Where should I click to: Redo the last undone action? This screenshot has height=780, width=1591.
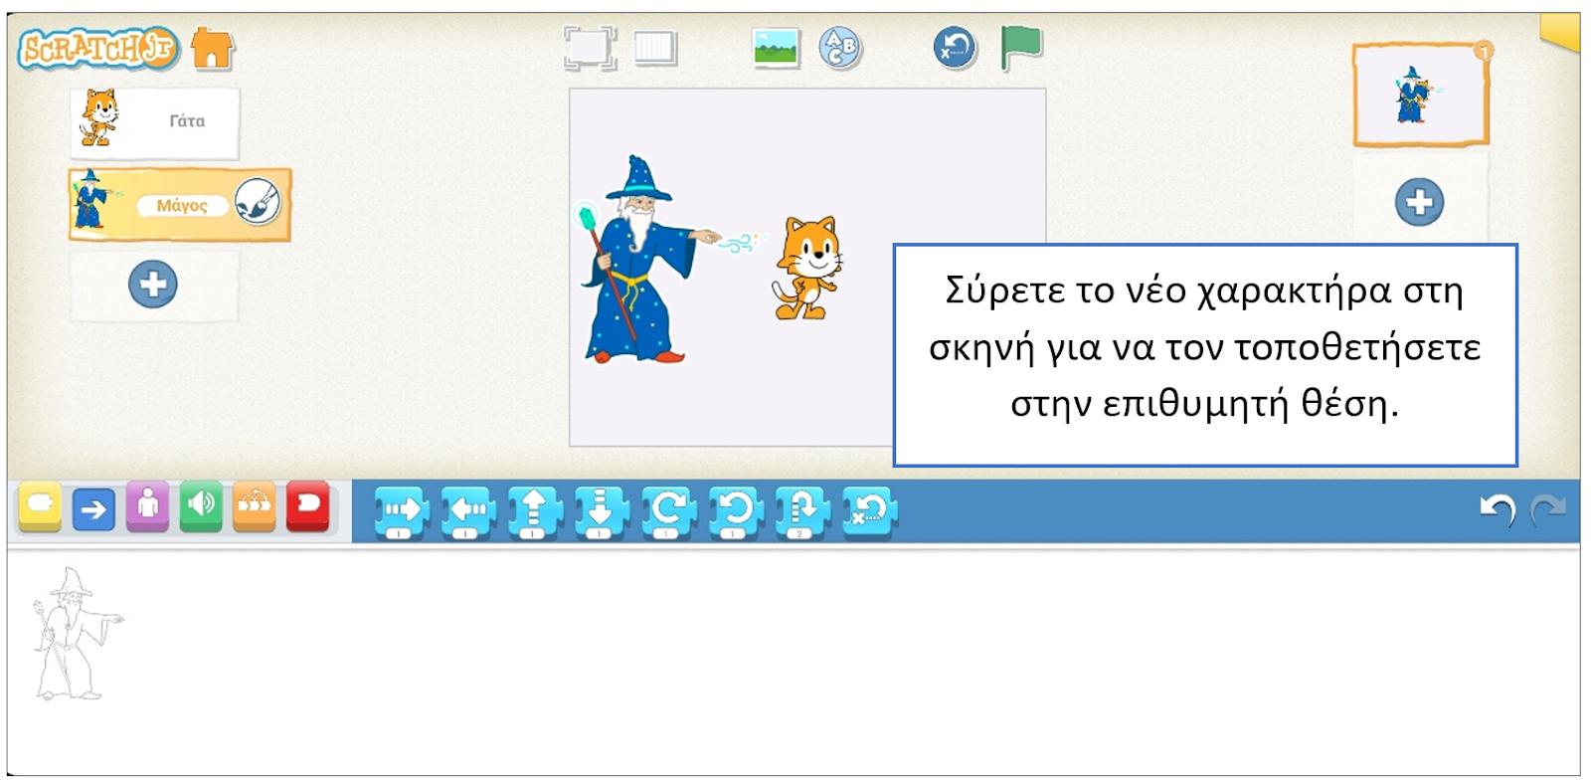[x=1548, y=509]
